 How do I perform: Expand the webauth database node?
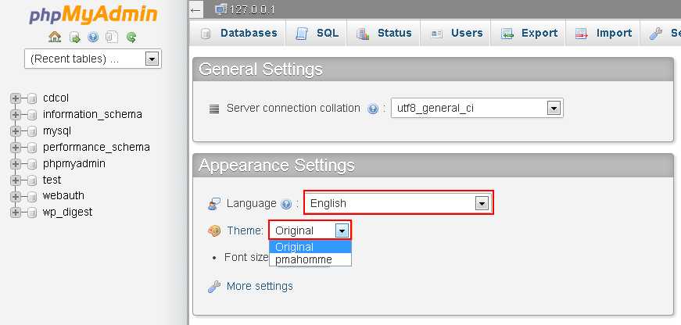(15, 196)
